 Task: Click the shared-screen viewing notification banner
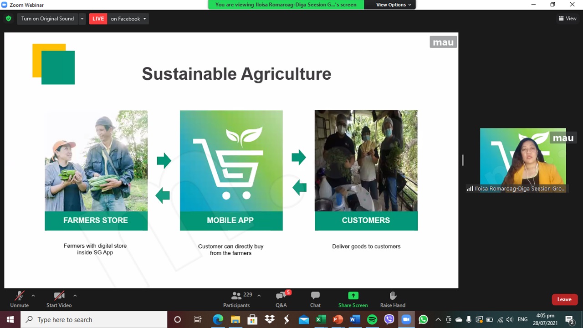coord(286,5)
